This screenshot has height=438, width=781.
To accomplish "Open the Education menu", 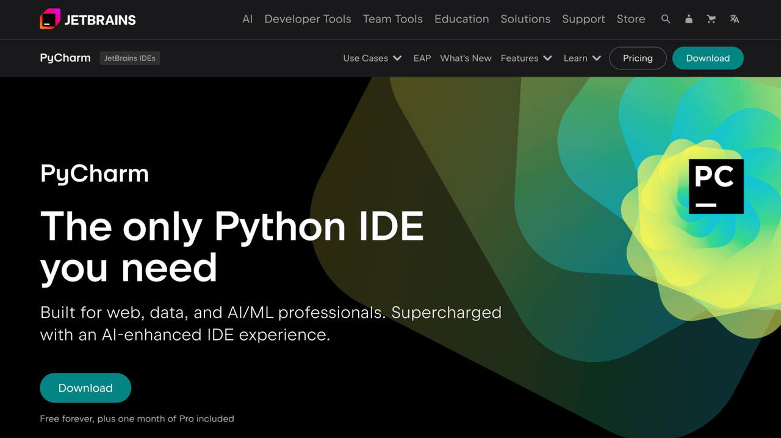I will (461, 19).
